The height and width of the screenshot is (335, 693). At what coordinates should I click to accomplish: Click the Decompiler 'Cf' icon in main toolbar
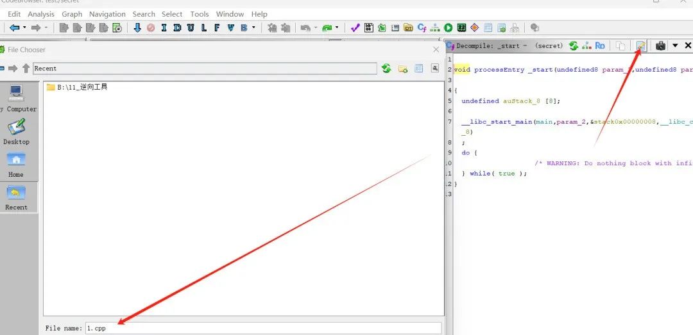pyautogui.click(x=422, y=28)
